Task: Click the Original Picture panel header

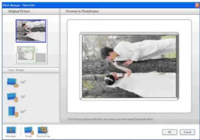Action: coord(31,11)
